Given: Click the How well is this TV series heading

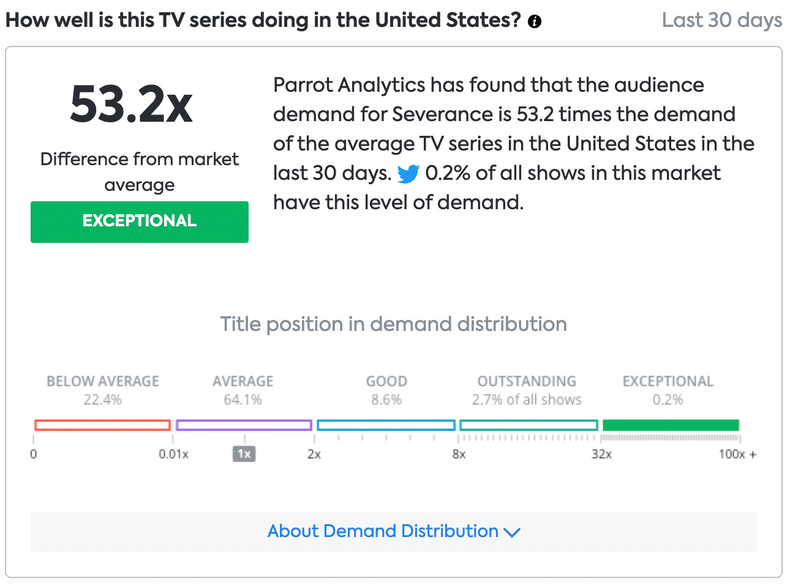Looking at the screenshot, I should (263, 20).
